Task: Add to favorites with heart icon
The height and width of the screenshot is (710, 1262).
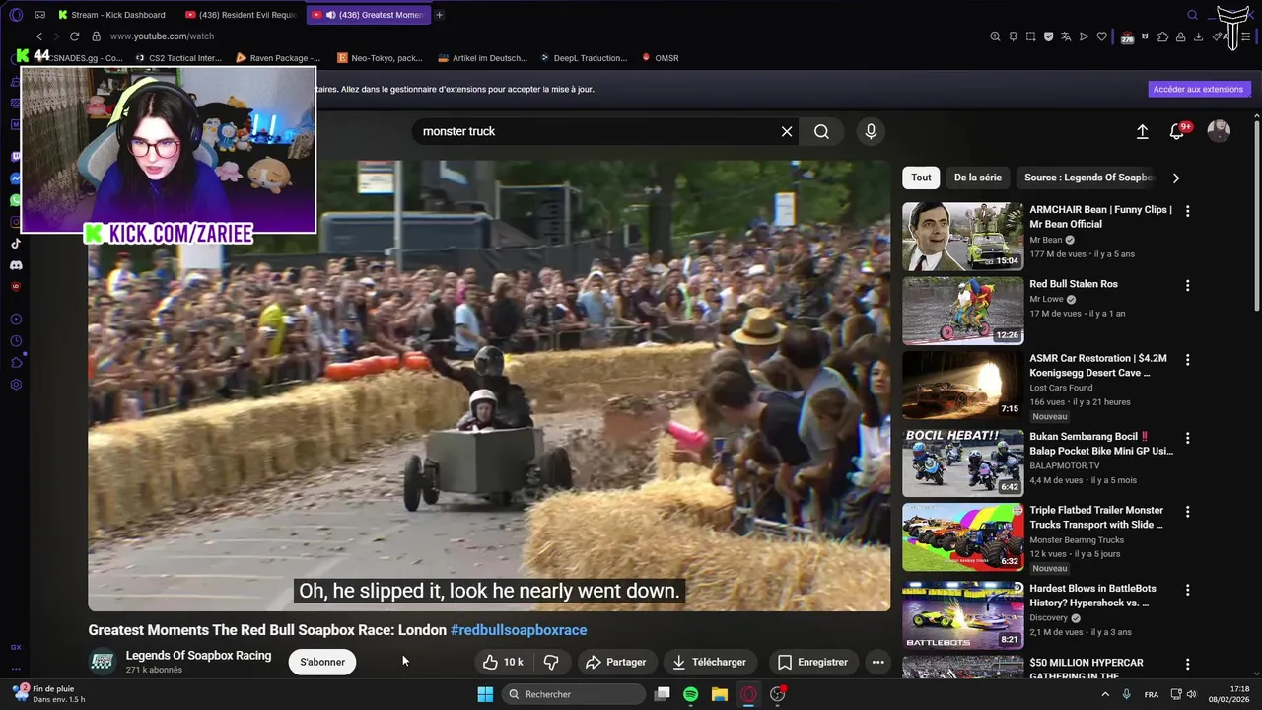Action: [x=1101, y=36]
